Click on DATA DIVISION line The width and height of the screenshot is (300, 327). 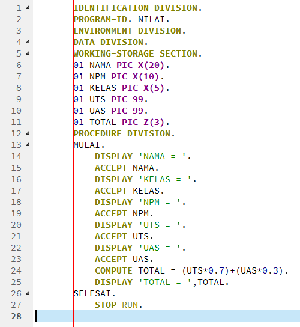coord(110,42)
